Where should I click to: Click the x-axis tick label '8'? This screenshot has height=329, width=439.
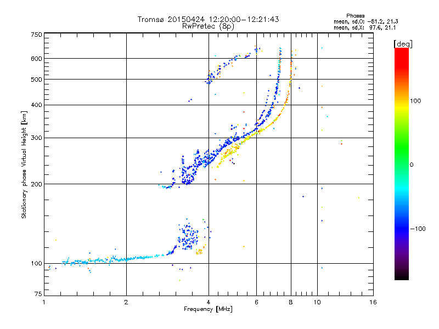click(x=291, y=302)
